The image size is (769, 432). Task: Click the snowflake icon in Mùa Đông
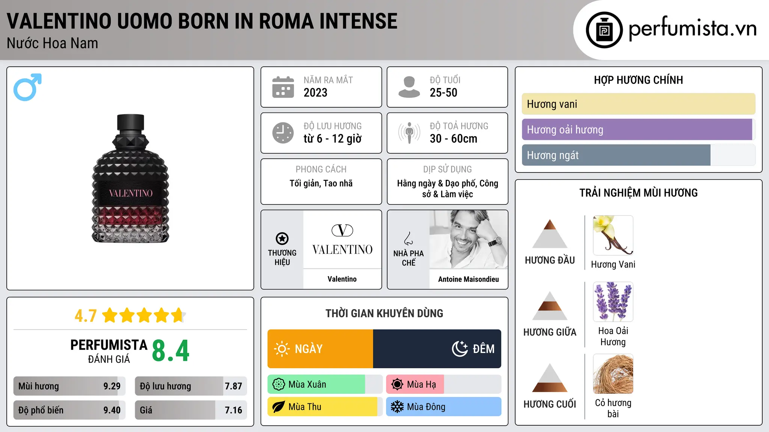(397, 407)
